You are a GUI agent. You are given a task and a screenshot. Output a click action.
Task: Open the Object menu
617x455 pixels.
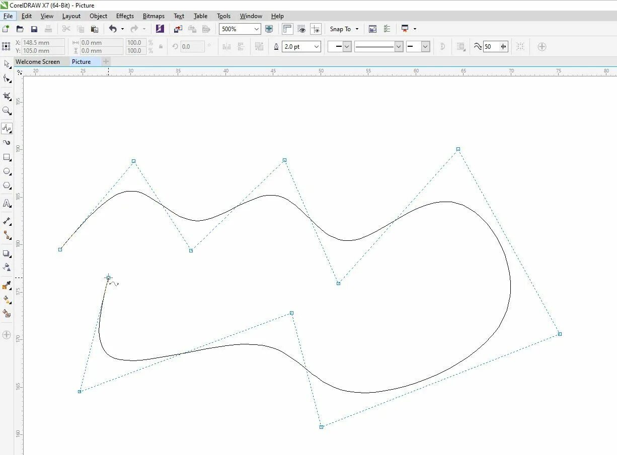pos(99,16)
